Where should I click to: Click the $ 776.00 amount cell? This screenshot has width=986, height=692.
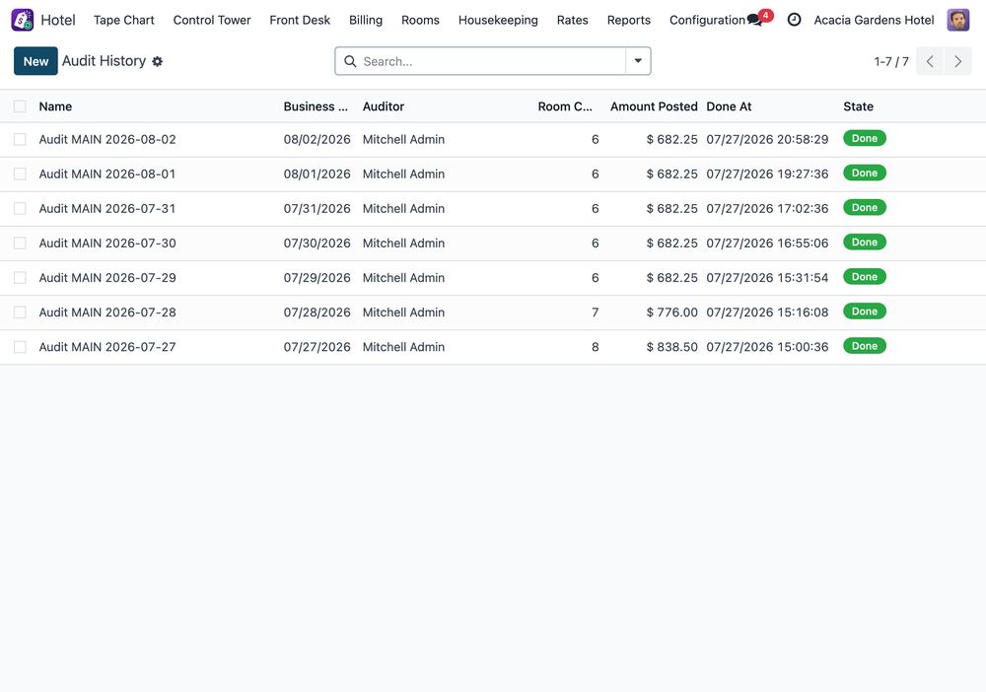pyautogui.click(x=671, y=312)
